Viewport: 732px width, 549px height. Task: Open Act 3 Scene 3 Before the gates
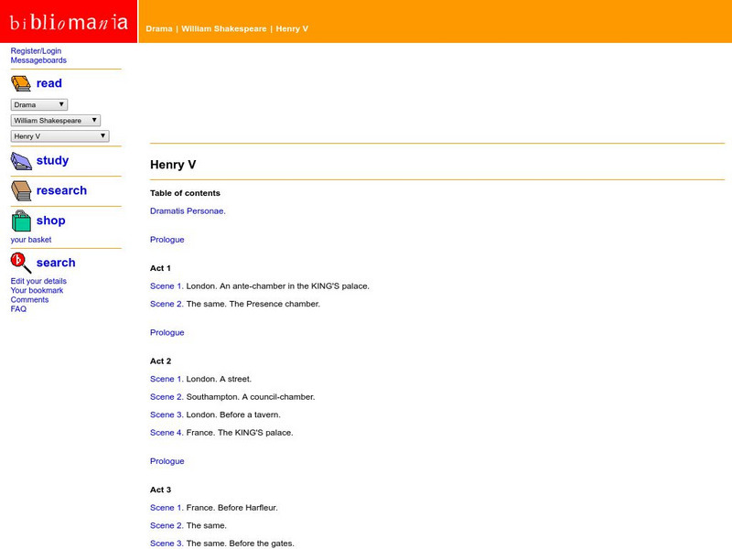[x=167, y=544]
